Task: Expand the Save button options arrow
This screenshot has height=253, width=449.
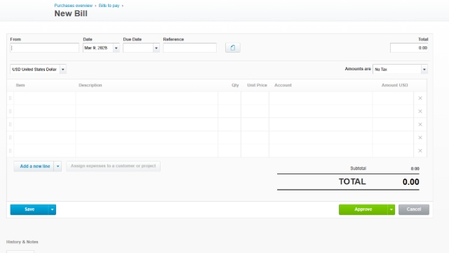Action: pyautogui.click(x=52, y=209)
